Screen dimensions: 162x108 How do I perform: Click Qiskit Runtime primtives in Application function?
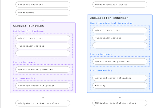coord(120,62)
